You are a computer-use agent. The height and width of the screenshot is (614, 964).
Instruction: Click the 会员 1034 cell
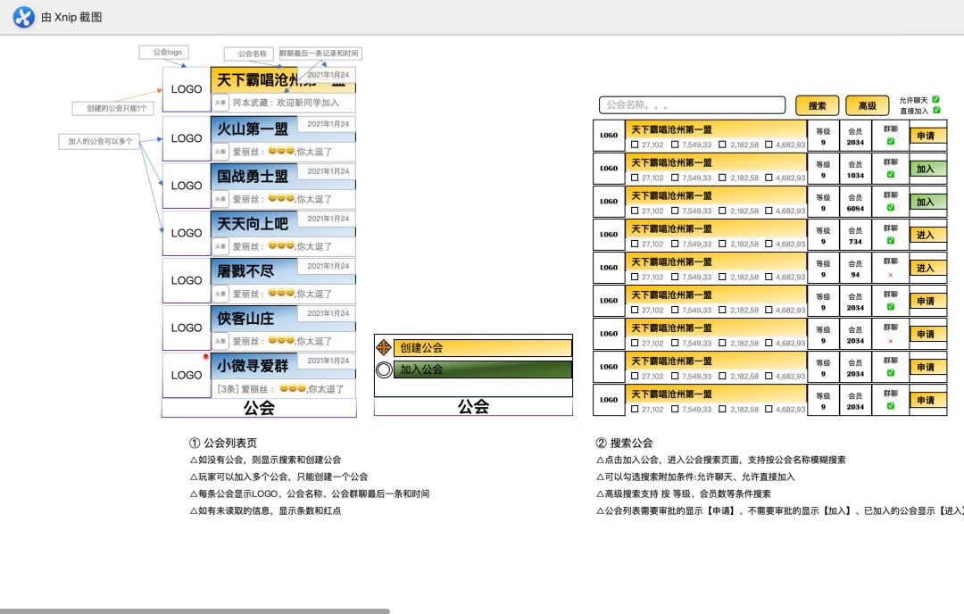click(855, 169)
